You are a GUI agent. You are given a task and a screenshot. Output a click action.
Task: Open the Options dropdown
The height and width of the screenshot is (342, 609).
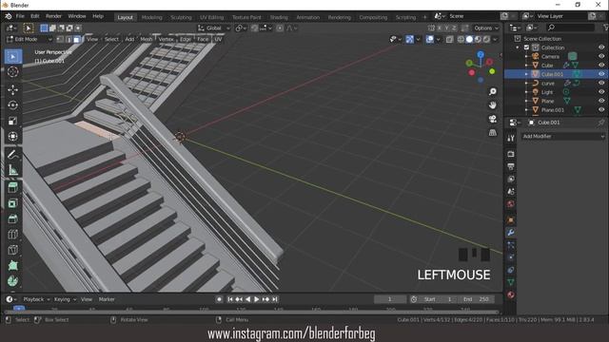coord(486,28)
